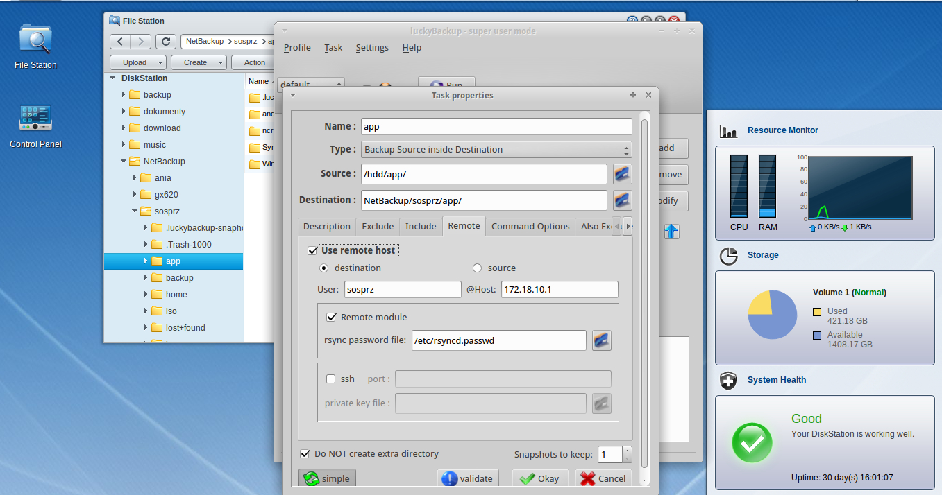Browse for Source folder icon

point(622,173)
